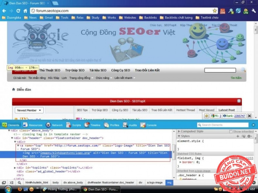Open the Console panel
The width and height of the screenshot is (258, 193).
148,125
